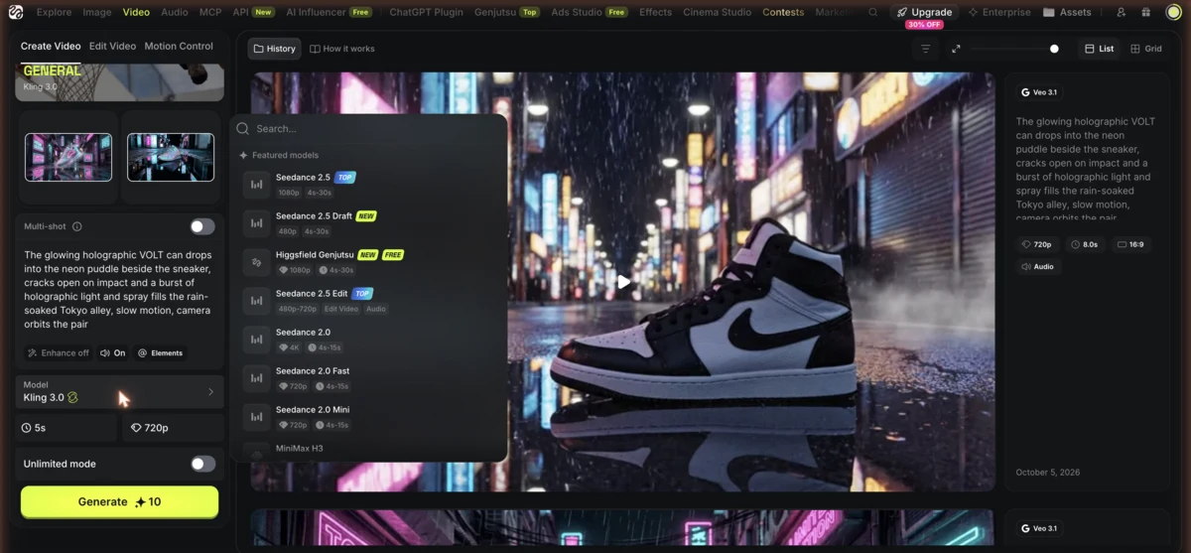
Task: Toggle the sound On button
Action: pyautogui.click(x=113, y=352)
